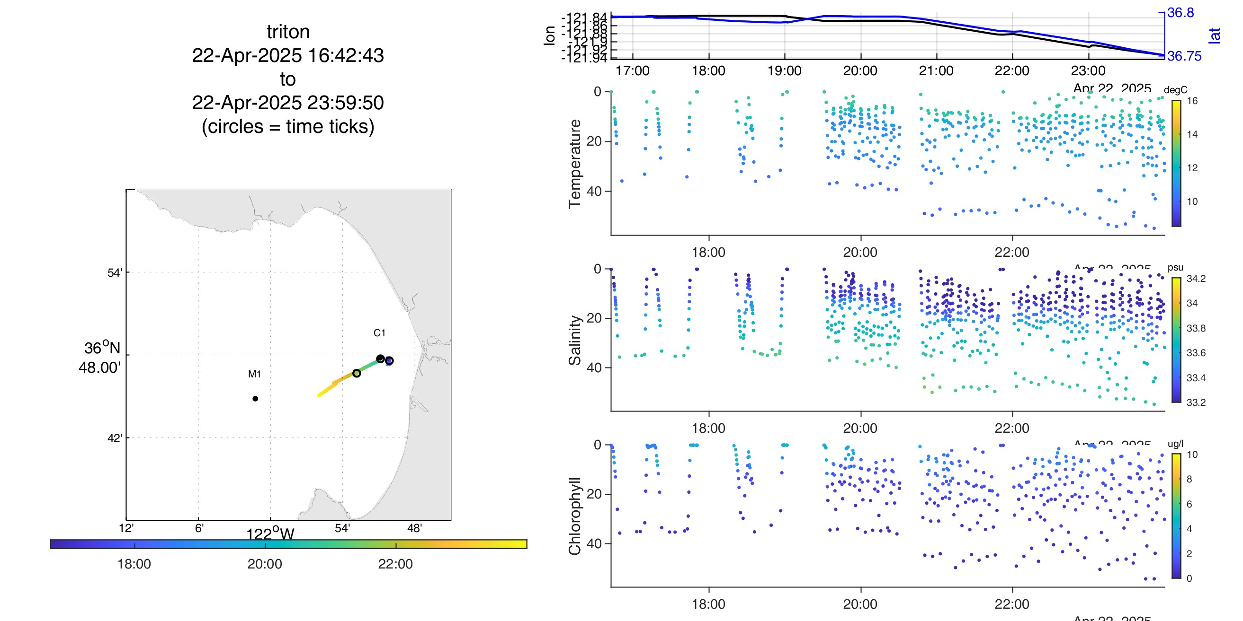Viewport: 1243px width, 621px height.
Task: Click the blue "lat" axis label
Action: pyautogui.click(x=1215, y=35)
